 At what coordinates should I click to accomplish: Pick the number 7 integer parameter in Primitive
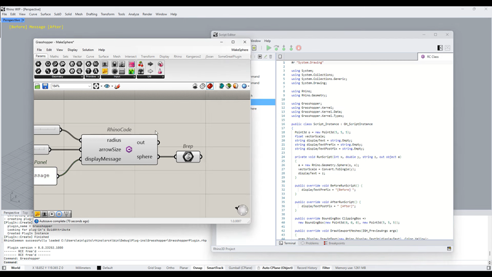(89, 71)
